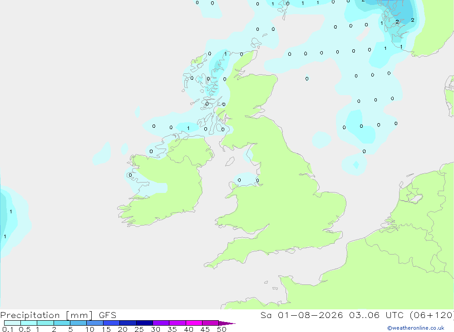This screenshot has width=454, height=332.
Task: Choose the 30 to 35 mm purple swatch
Action: click(161, 323)
